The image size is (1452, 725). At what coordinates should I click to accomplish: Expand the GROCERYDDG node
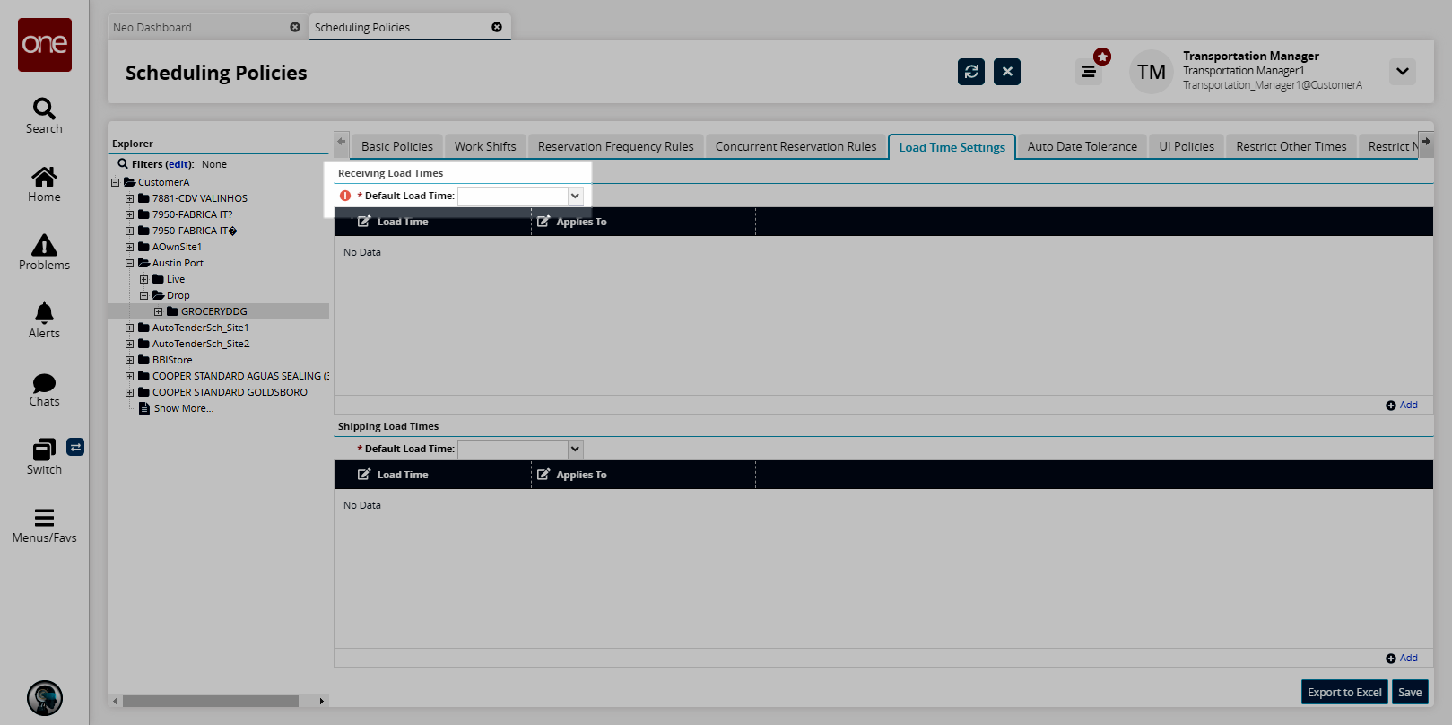(158, 311)
